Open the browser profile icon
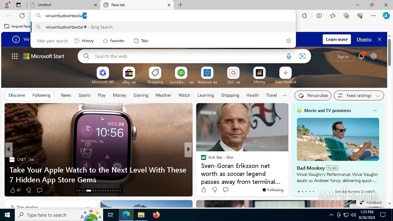Screen dimensions: 393x221 [x=7, y=5]
